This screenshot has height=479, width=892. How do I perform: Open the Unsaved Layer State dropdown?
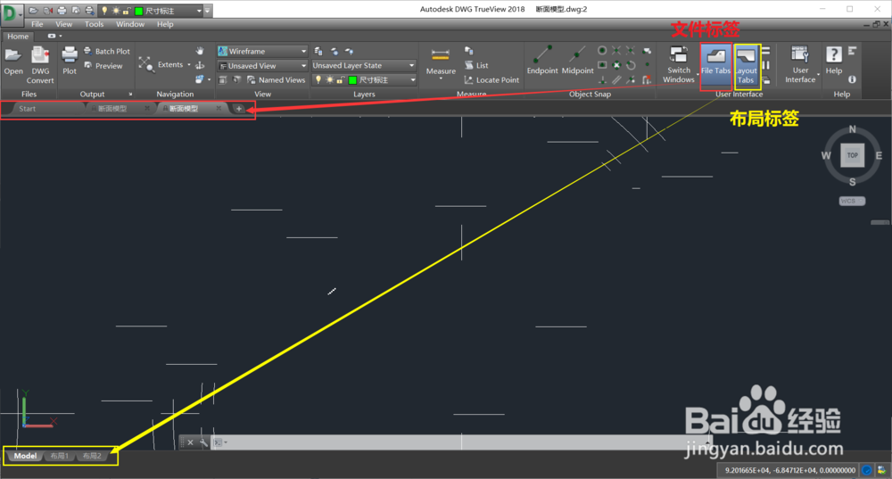[x=364, y=65]
